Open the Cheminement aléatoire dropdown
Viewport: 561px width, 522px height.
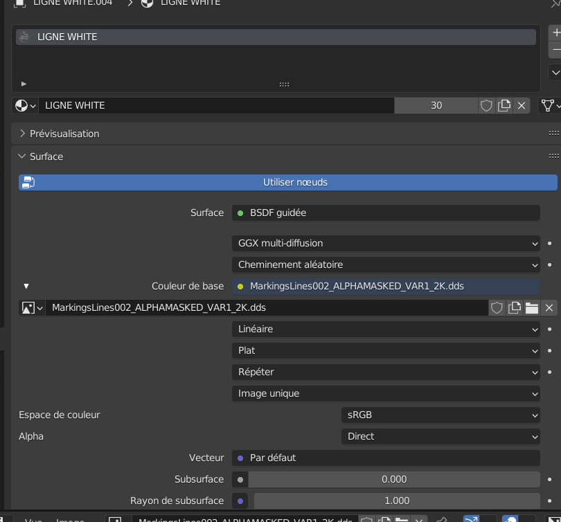[386, 264]
